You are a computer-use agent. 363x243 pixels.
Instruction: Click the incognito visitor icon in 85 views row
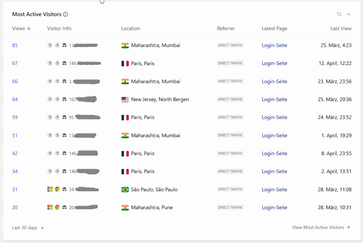65,45
